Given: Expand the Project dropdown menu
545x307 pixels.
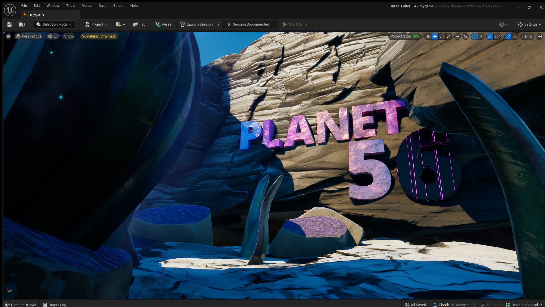Looking at the screenshot, I should [x=96, y=24].
